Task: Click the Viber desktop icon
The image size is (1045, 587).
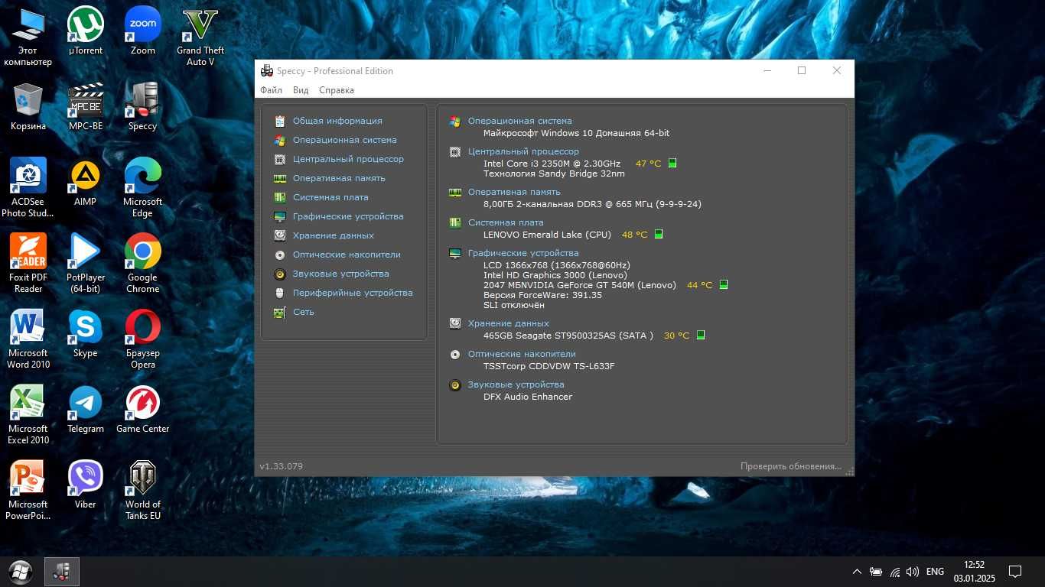Action: click(x=86, y=485)
